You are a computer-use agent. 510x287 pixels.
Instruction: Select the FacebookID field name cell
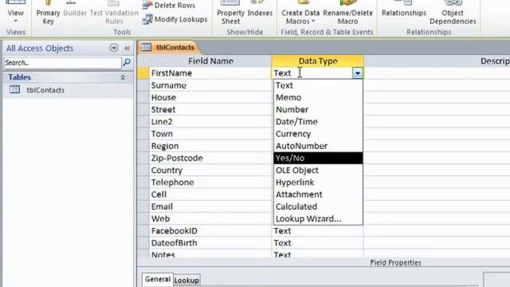point(210,231)
